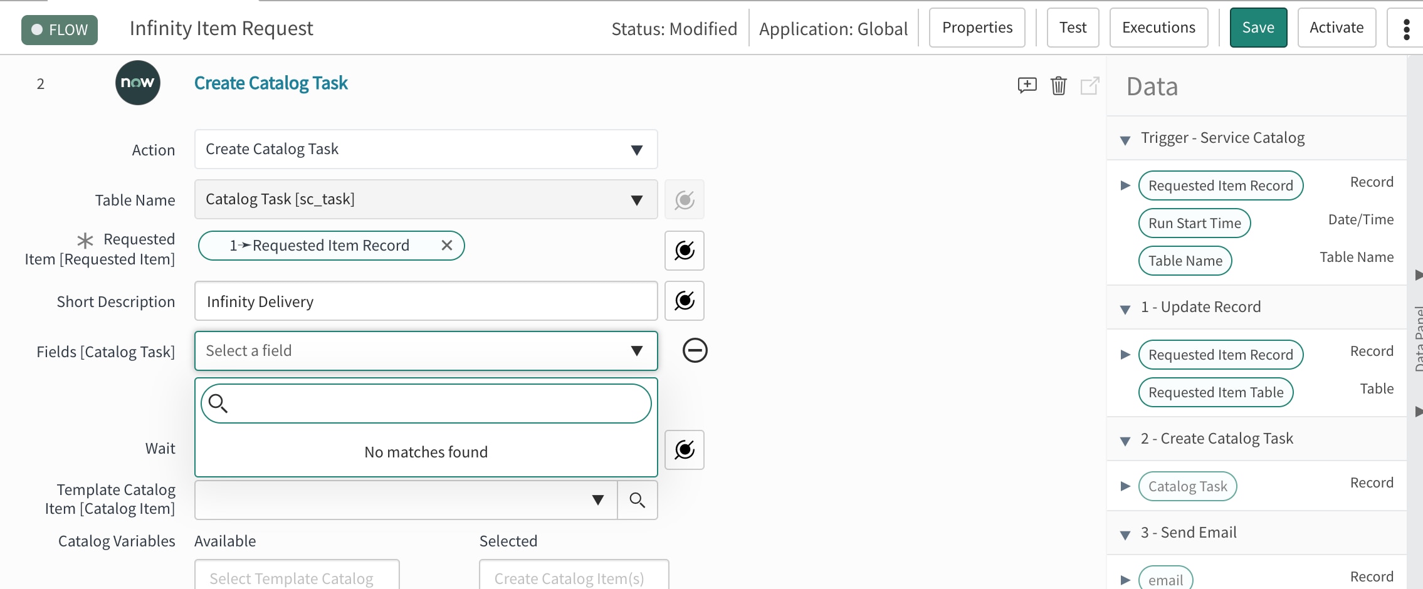
Task: Click the Infinity Item Request flow title
Action: [221, 29]
